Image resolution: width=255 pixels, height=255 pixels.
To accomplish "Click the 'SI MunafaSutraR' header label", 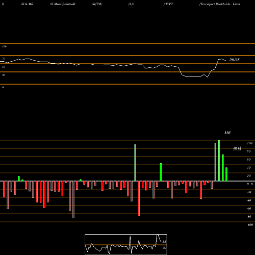I will tap(63, 4).
